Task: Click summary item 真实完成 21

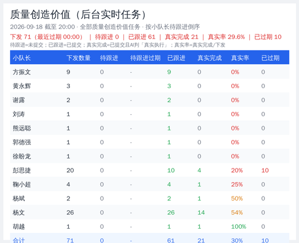Action: point(182,37)
